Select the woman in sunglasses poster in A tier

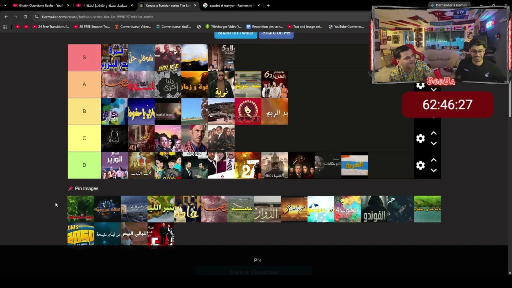pos(221,84)
